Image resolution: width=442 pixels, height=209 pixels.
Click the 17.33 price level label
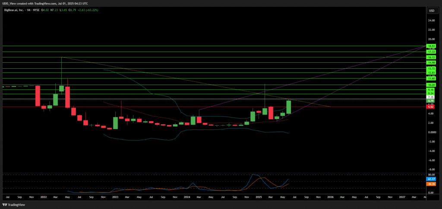(431, 52)
